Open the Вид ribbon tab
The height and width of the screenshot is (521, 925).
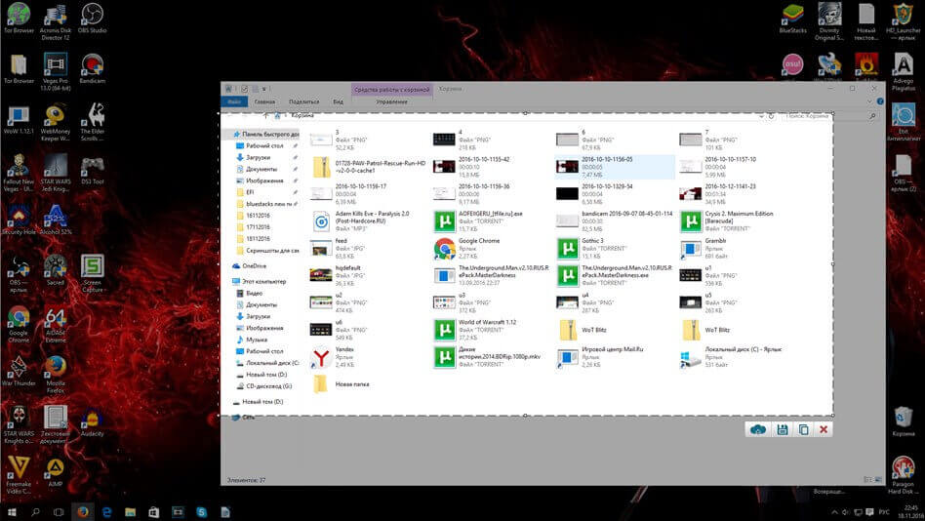coord(338,101)
